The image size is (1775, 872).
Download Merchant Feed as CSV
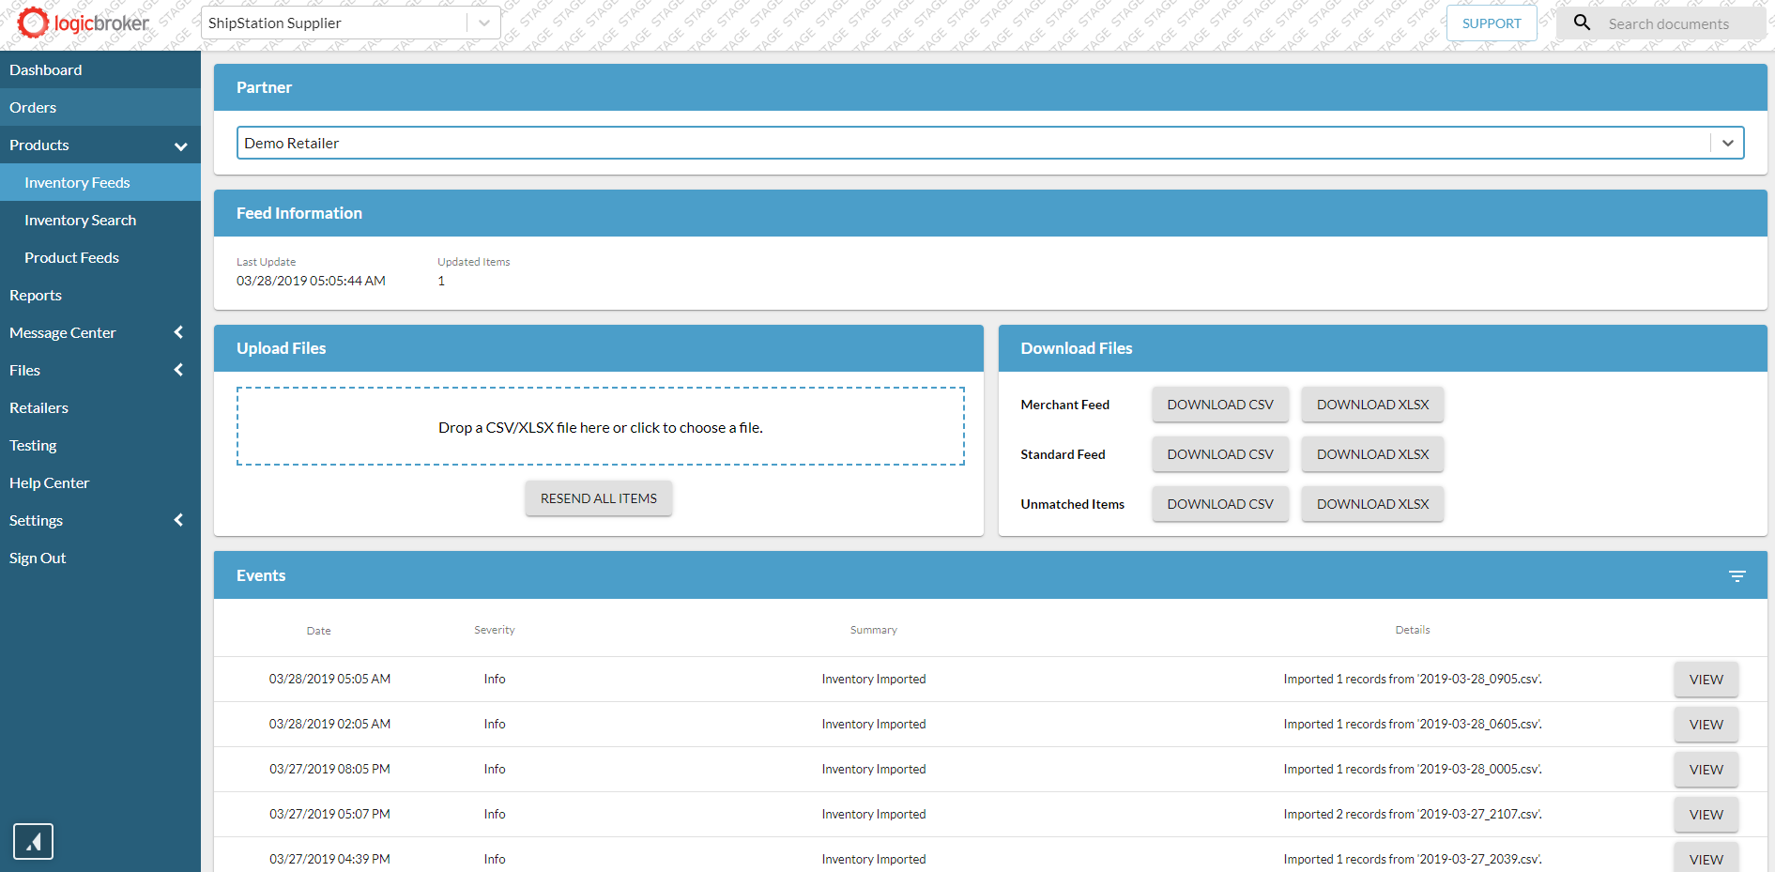point(1220,405)
